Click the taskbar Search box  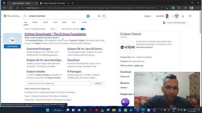point(58,110)
